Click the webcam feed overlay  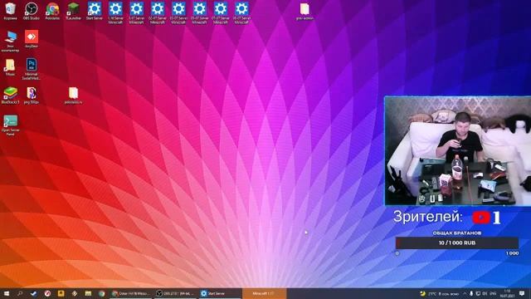click(457, 151)
